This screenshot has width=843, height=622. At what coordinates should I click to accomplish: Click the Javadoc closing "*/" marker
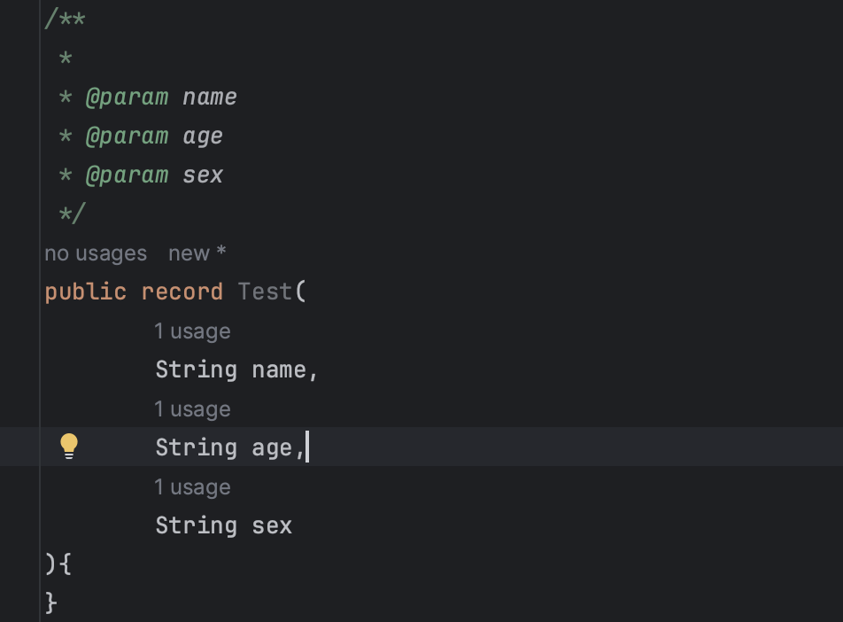click(x=72, y=214)
